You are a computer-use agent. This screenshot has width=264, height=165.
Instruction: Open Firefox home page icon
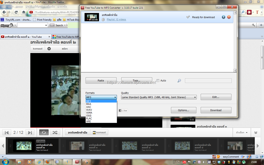coord(24,12)
